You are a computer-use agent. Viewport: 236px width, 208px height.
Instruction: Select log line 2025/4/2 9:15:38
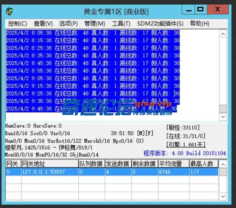point(93,86)
